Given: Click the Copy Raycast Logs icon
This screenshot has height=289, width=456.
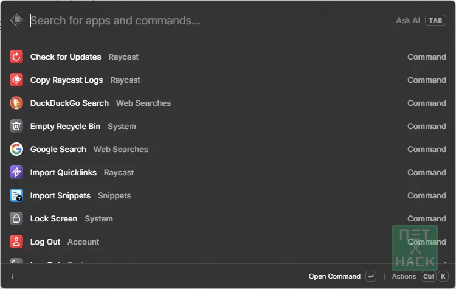Looking at the screenshot, I should tap(16, 80).
